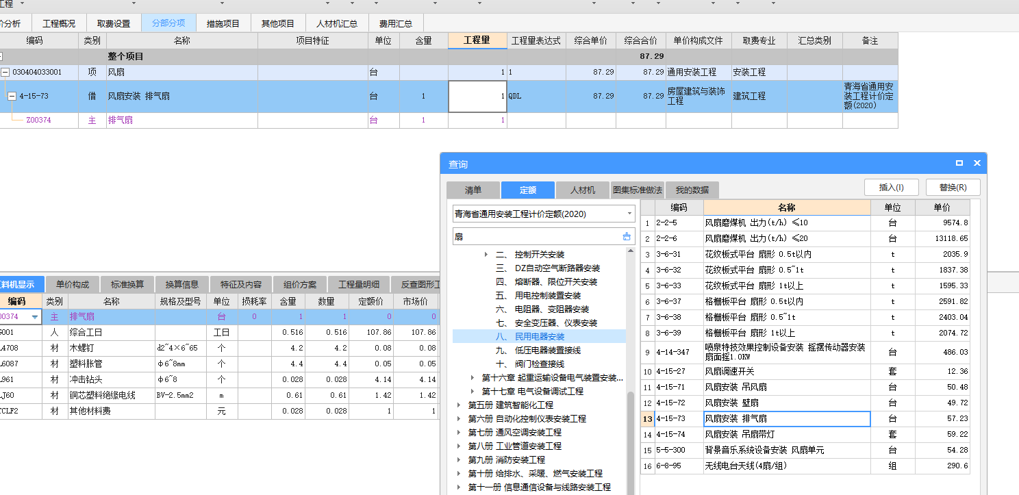This screenshot has width=1019, height=495.
Task: Open the 工程量明细 bottom tab
Action: click(360, 285)
